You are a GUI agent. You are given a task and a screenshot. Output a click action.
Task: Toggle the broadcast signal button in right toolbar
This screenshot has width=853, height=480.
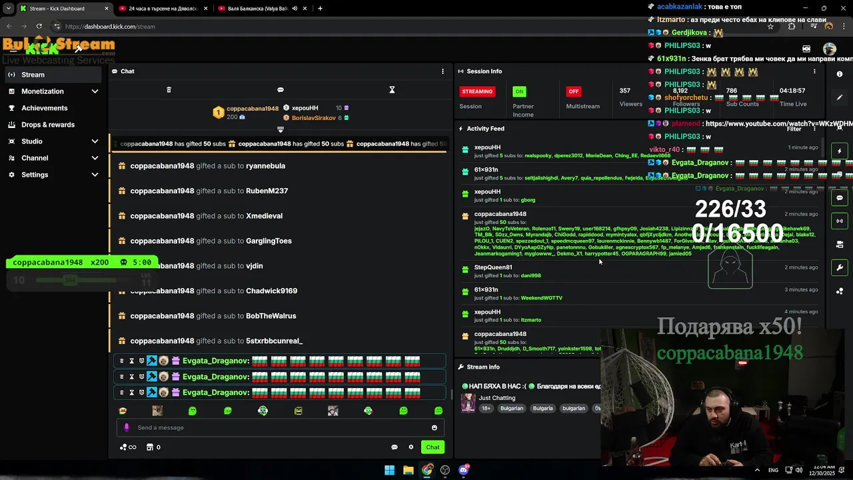pyautogui.click(x=840, y=221)
